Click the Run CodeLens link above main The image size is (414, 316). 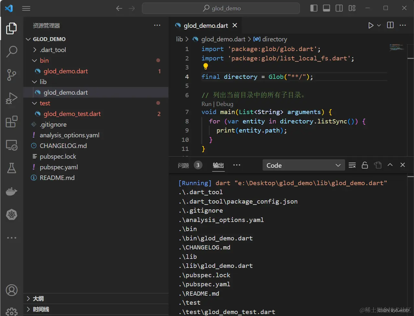pos(206,104)
